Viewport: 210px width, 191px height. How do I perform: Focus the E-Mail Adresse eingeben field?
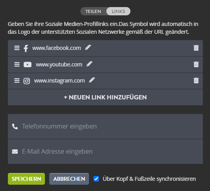pos(105,152)
